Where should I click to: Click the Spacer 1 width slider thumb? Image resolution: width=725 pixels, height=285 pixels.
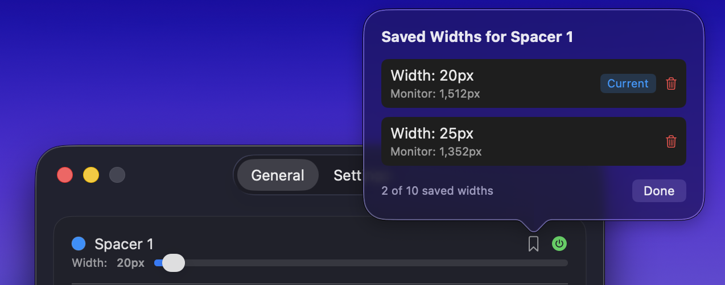click(x=174, y=263)
